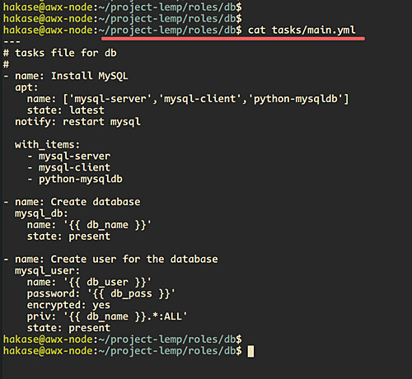Click the 'mysql_user:' module line

tap(47, 271)
